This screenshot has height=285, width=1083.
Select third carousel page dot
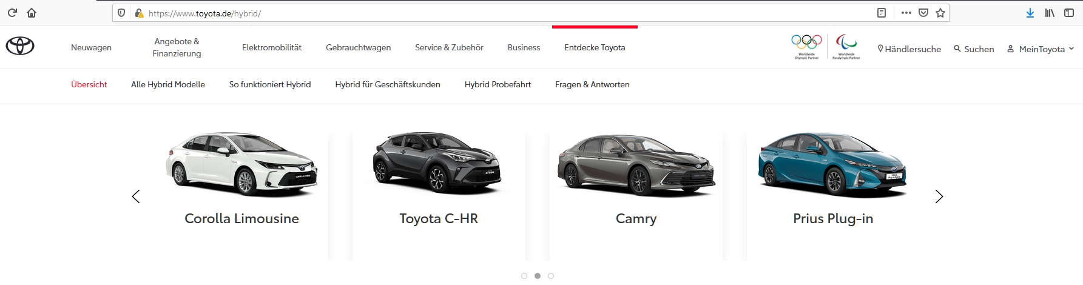tap(551, 276)
